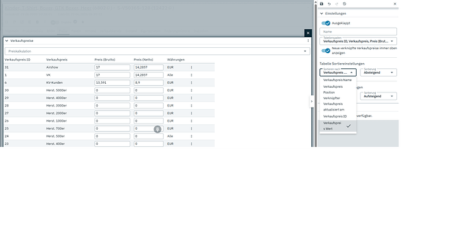
Task: Click the undo arrow icon
Action: (329, 4)
